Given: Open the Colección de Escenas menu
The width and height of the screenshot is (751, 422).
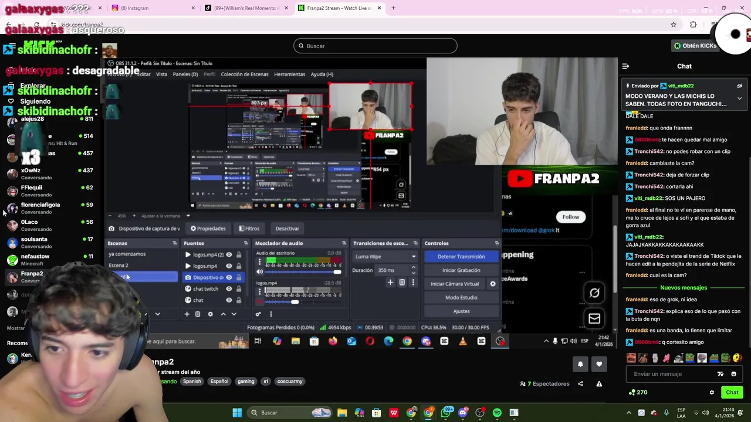Looking at the screenshot, I should (245, 74).
